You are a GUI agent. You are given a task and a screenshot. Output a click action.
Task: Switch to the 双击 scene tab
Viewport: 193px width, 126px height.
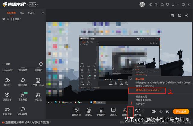pos(22,13)
